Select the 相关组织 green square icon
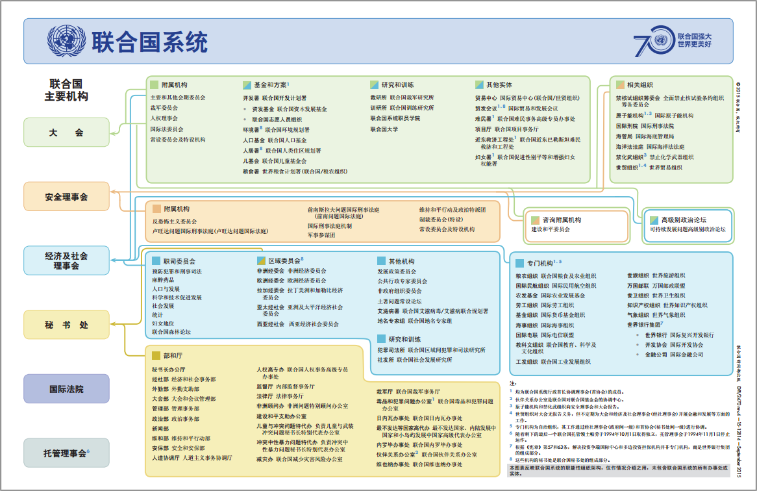Screen dimensions: 757x491 click(619, 84)
